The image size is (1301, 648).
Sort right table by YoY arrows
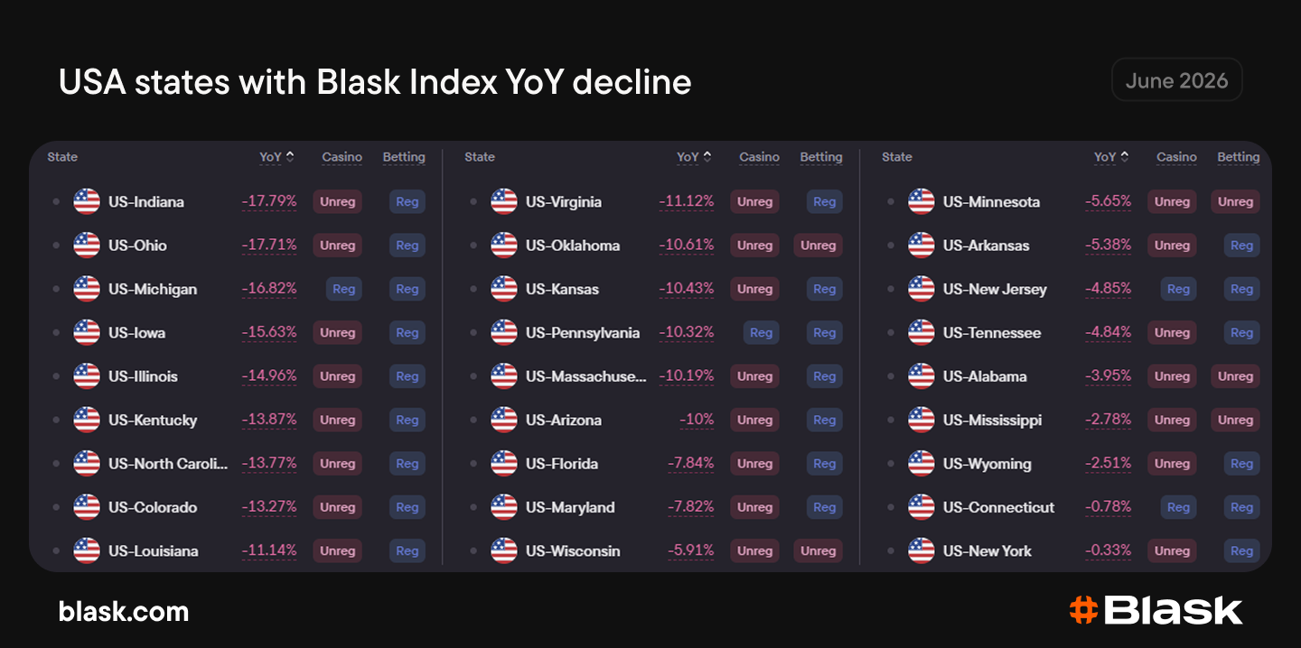coord(1125,156)
